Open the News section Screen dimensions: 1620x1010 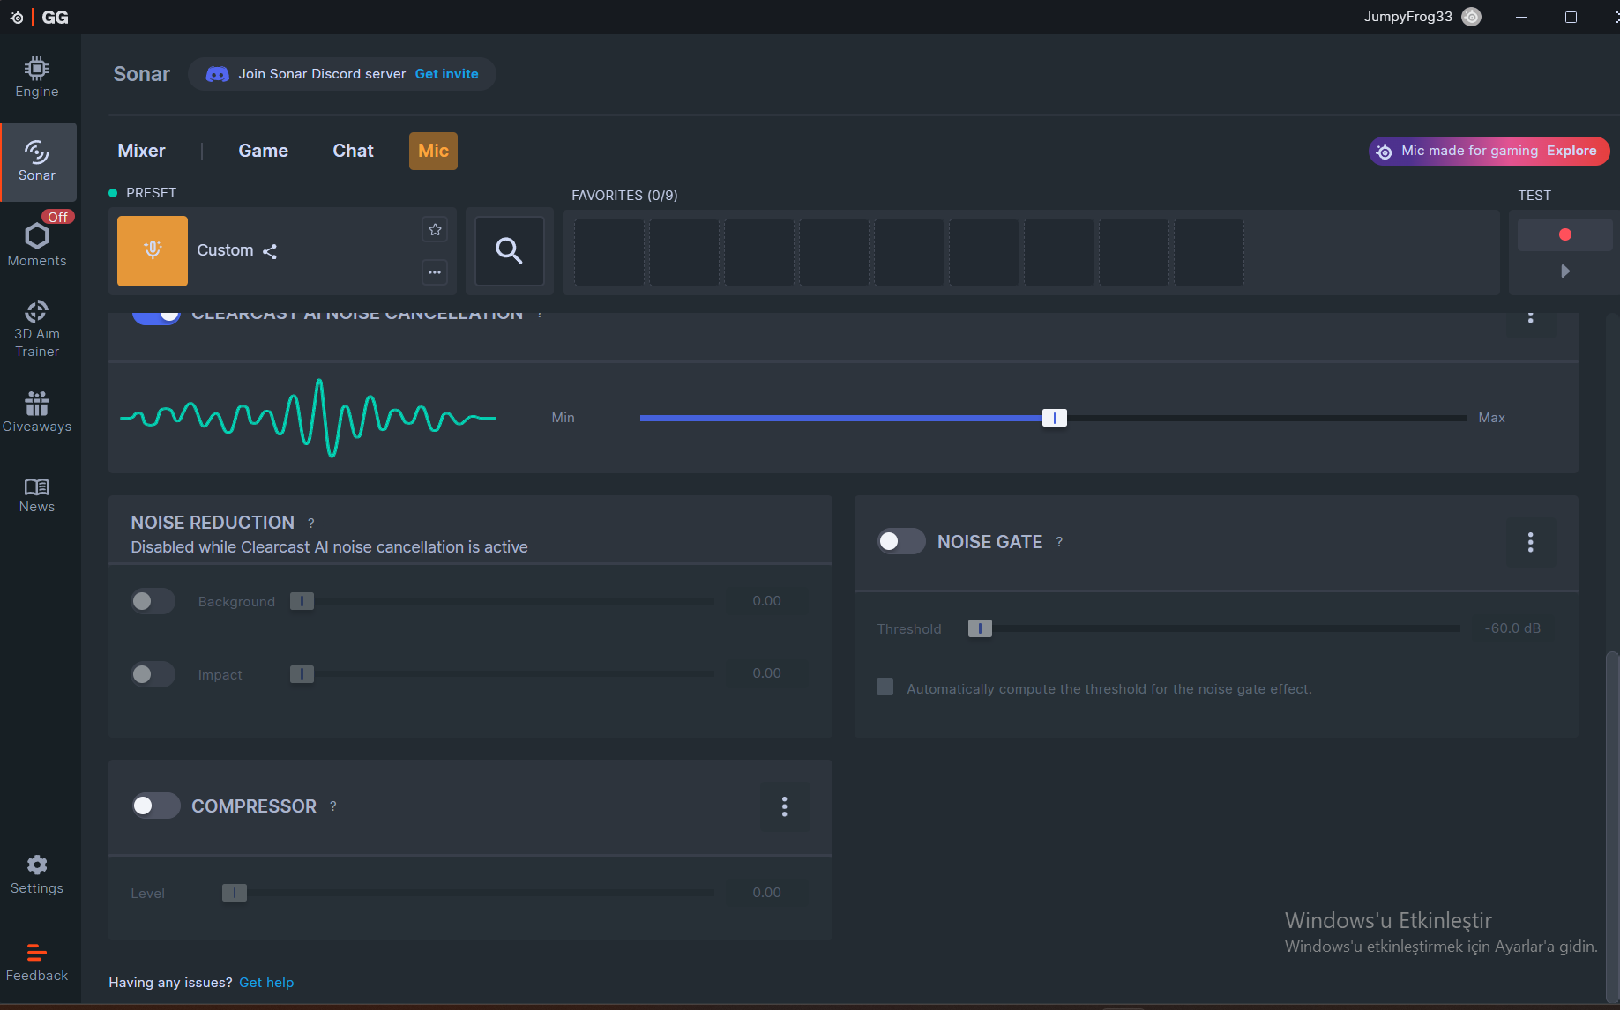(x=37, y=494)
